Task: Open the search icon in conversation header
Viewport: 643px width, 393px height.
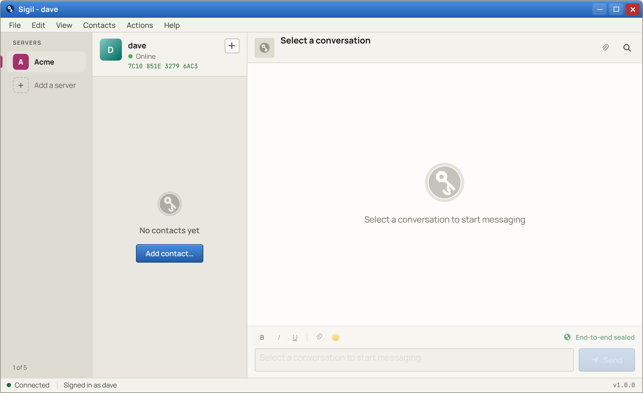Action: 627,48
